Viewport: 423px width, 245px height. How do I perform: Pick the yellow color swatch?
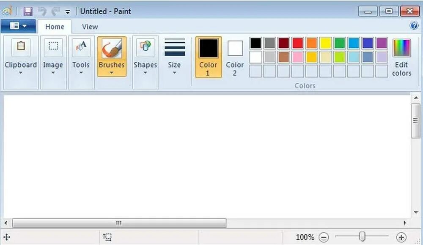326,43
